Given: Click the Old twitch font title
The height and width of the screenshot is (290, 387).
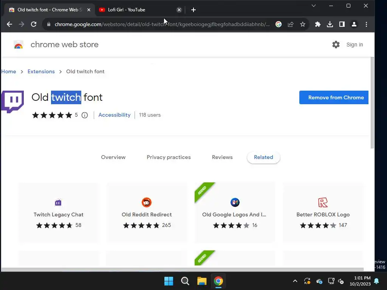Looking at the screenshot, I should (67, 97).
